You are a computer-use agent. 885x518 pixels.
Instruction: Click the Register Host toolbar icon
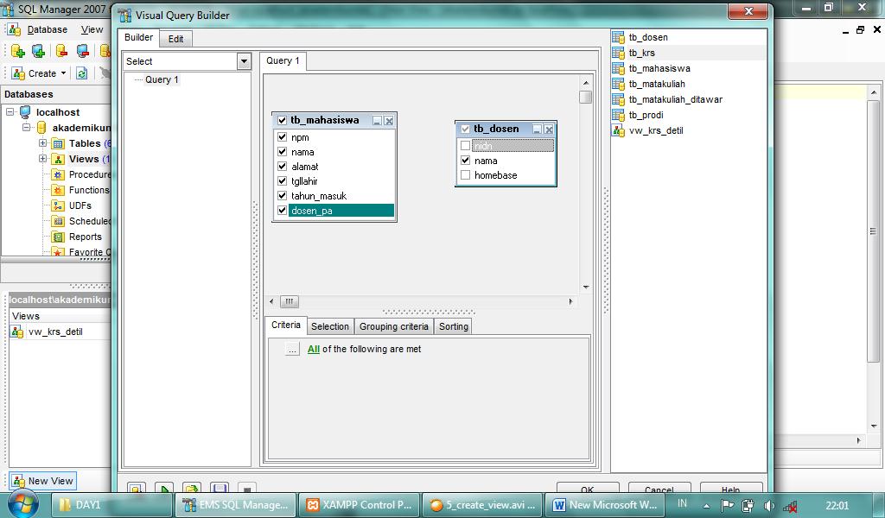click(38, 51)
